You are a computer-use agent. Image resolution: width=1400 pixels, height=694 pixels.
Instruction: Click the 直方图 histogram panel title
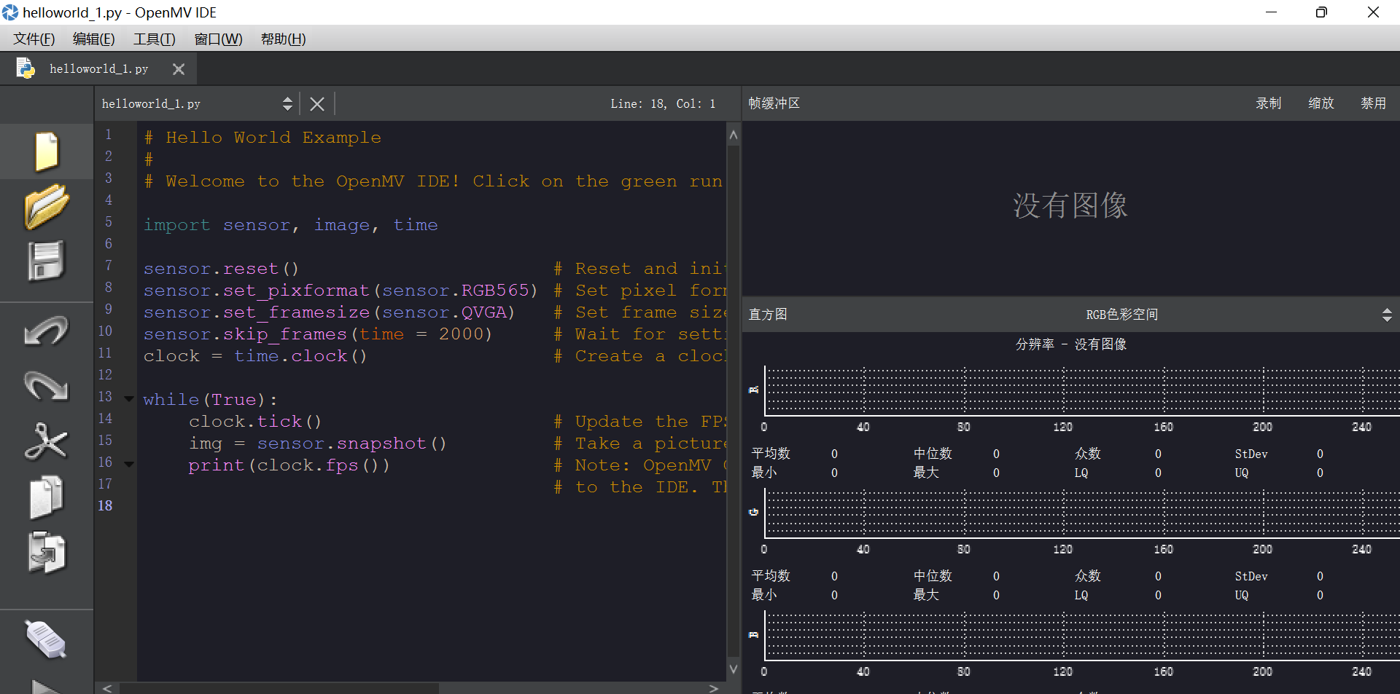(768, 315)
